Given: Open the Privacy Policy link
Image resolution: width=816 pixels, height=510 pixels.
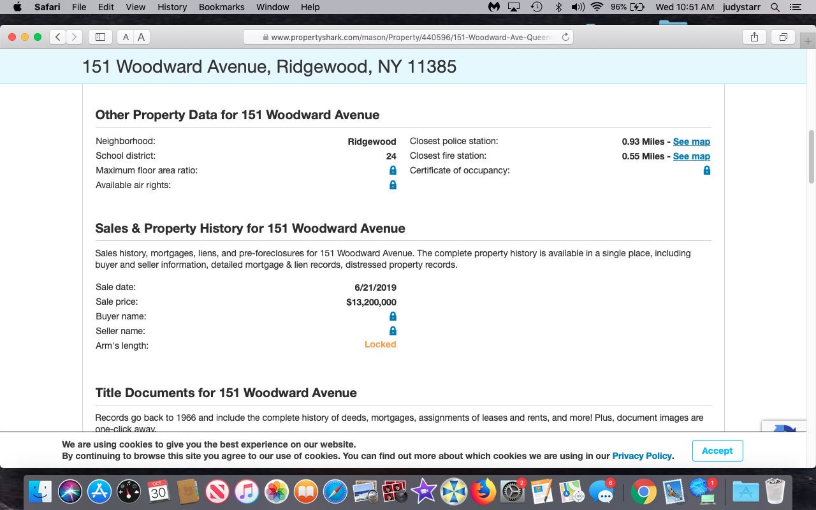Looking at the screenshot, I should [642, 456].
